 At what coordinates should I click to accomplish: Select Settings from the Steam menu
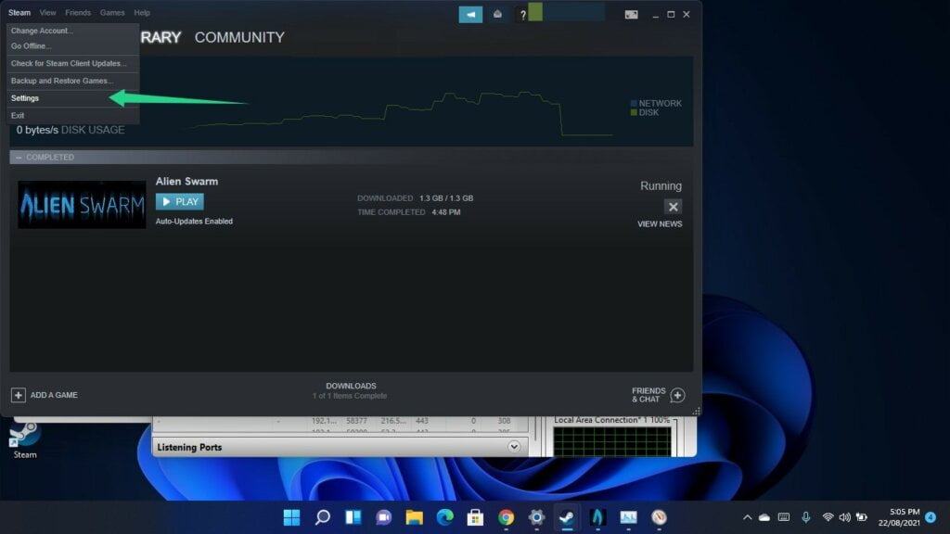click(x=24, y=97)
